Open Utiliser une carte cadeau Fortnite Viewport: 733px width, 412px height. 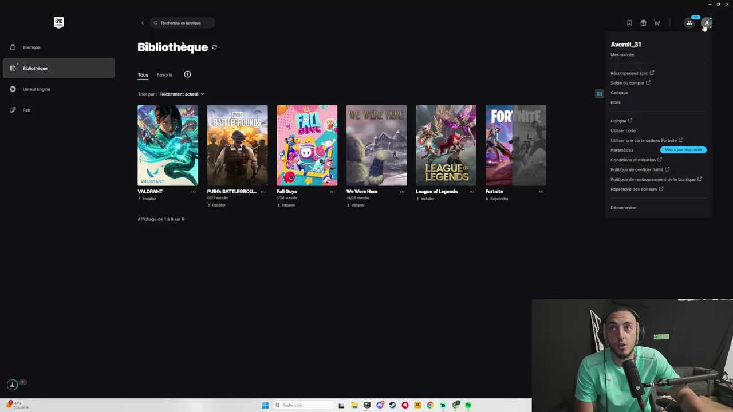pos(647,140)
